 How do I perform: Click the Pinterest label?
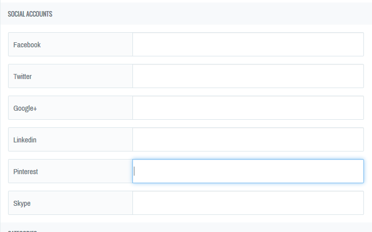click(26, 172)
